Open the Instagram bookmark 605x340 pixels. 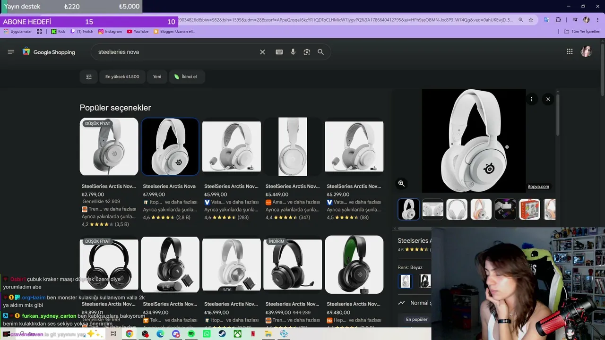coord(110,32)
